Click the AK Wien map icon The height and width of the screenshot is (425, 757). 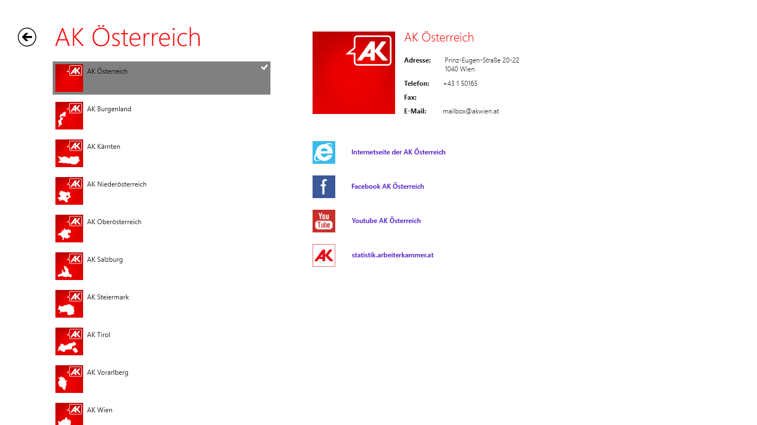[x=69, y=414]
